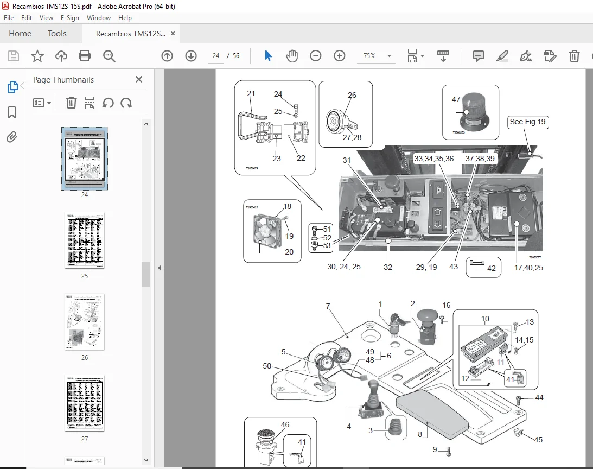
Task: Open the Bookmarks sidebar panel
Action: click(x=12, y=112)
